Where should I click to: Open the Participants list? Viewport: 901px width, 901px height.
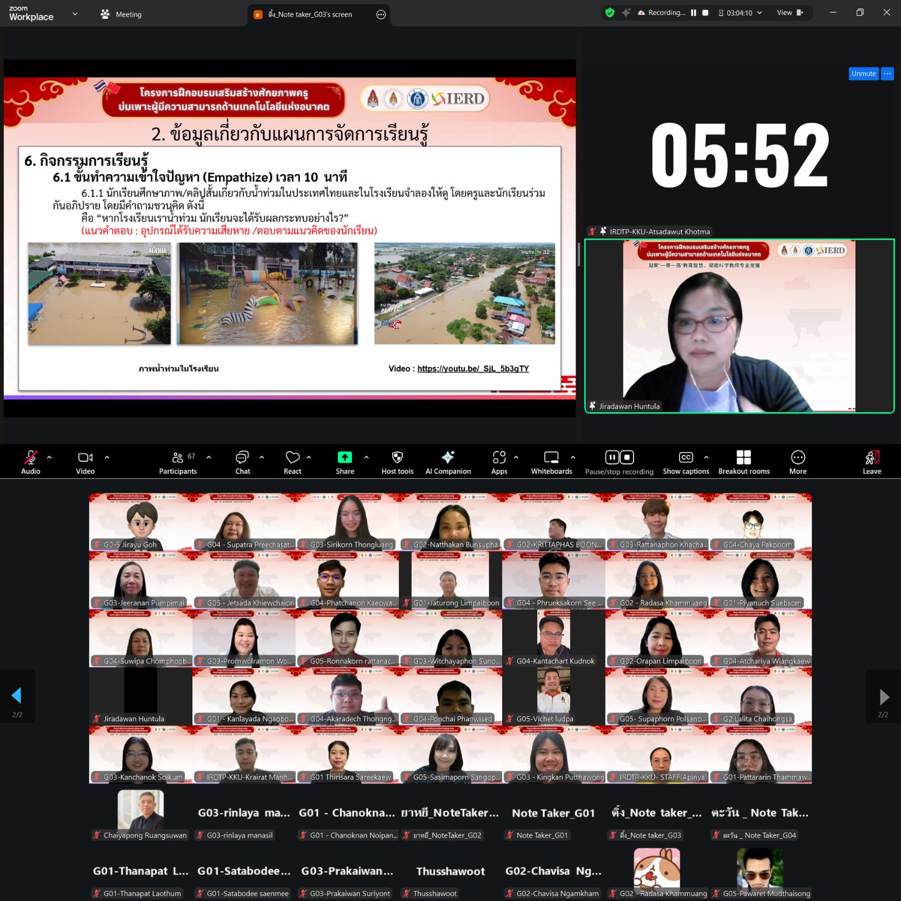[178, 462]
